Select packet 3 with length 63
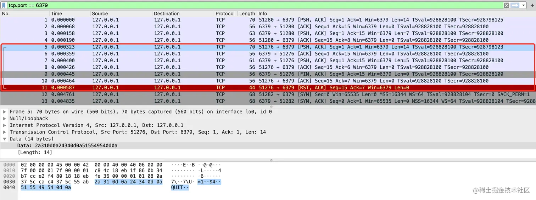Image resolution: width=536 pixels, height=200 pixels. [268, 33]
